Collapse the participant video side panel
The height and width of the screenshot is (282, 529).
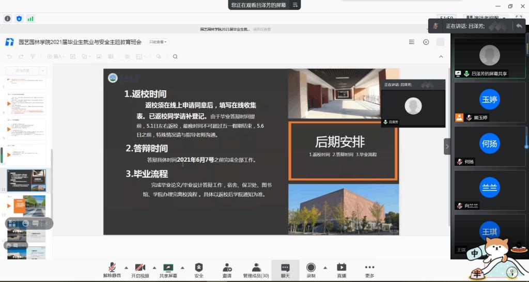(x=447, y=146)
